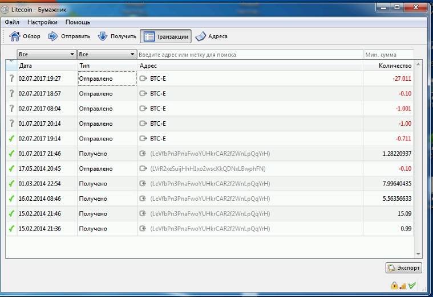Viewport: 433px width, 297px height.
Task: Select the amount 0.99
Action: click(x=406, y=229)
